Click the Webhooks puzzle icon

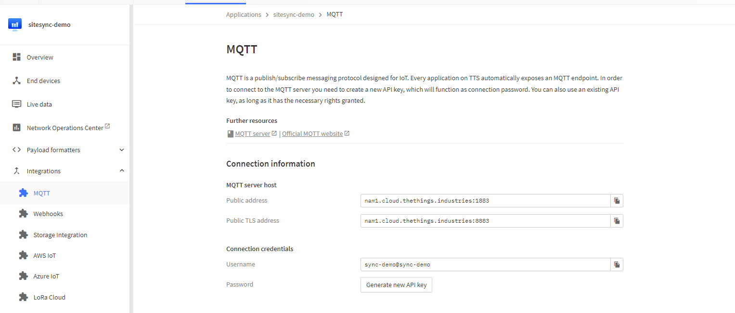click(x=23, y=214)
